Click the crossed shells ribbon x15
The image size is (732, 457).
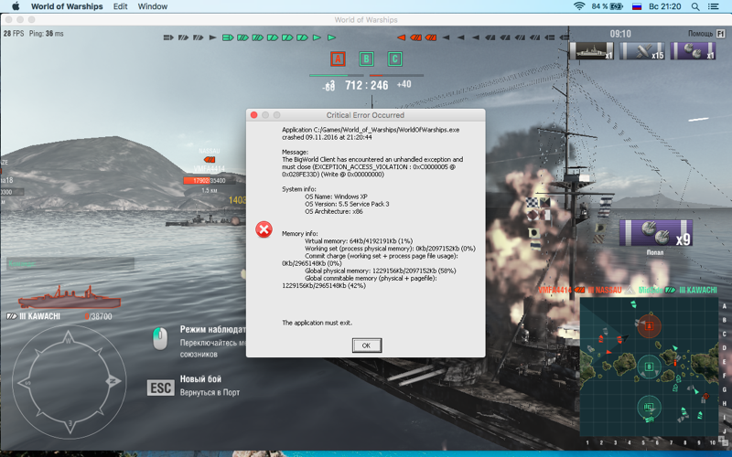[642, 50]
